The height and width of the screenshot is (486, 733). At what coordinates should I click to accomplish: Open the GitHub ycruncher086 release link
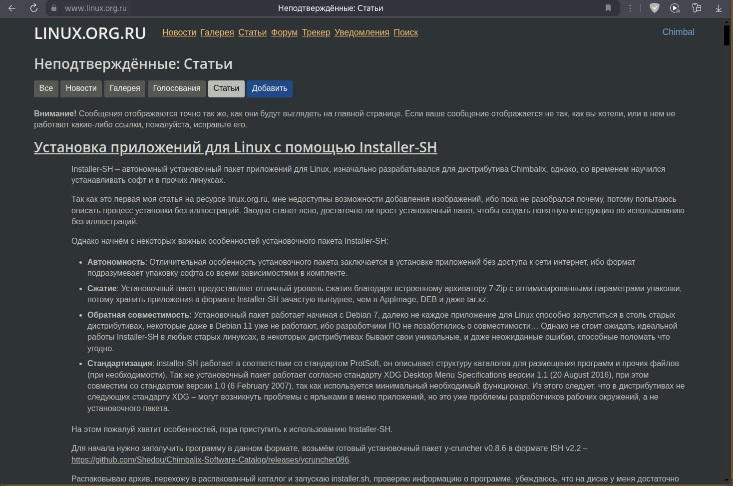(x=210, y=460)
